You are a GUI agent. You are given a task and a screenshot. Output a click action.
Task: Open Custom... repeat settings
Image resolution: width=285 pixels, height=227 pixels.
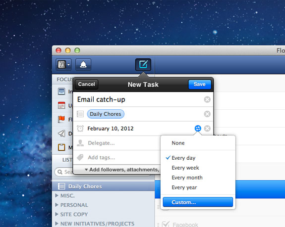tap(198, 202)
